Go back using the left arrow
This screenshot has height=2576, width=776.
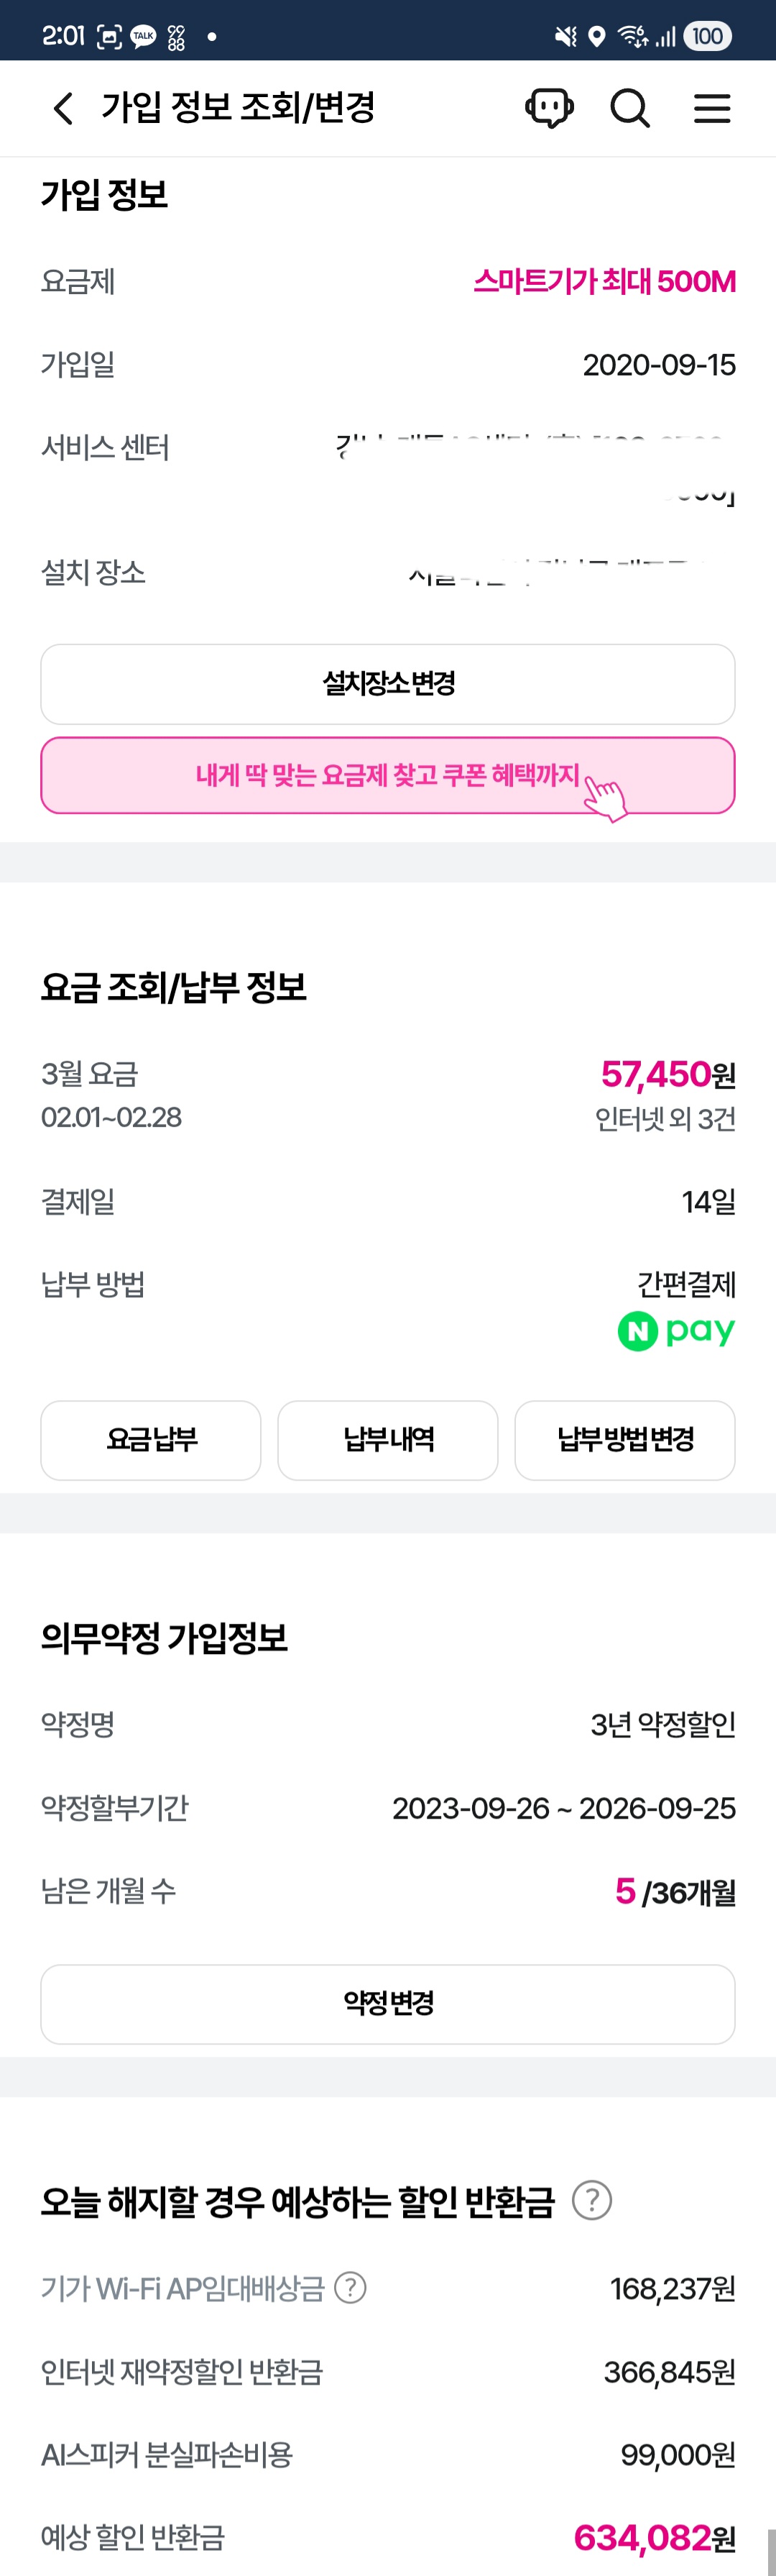pyautogui.click(x=62, y=108)
